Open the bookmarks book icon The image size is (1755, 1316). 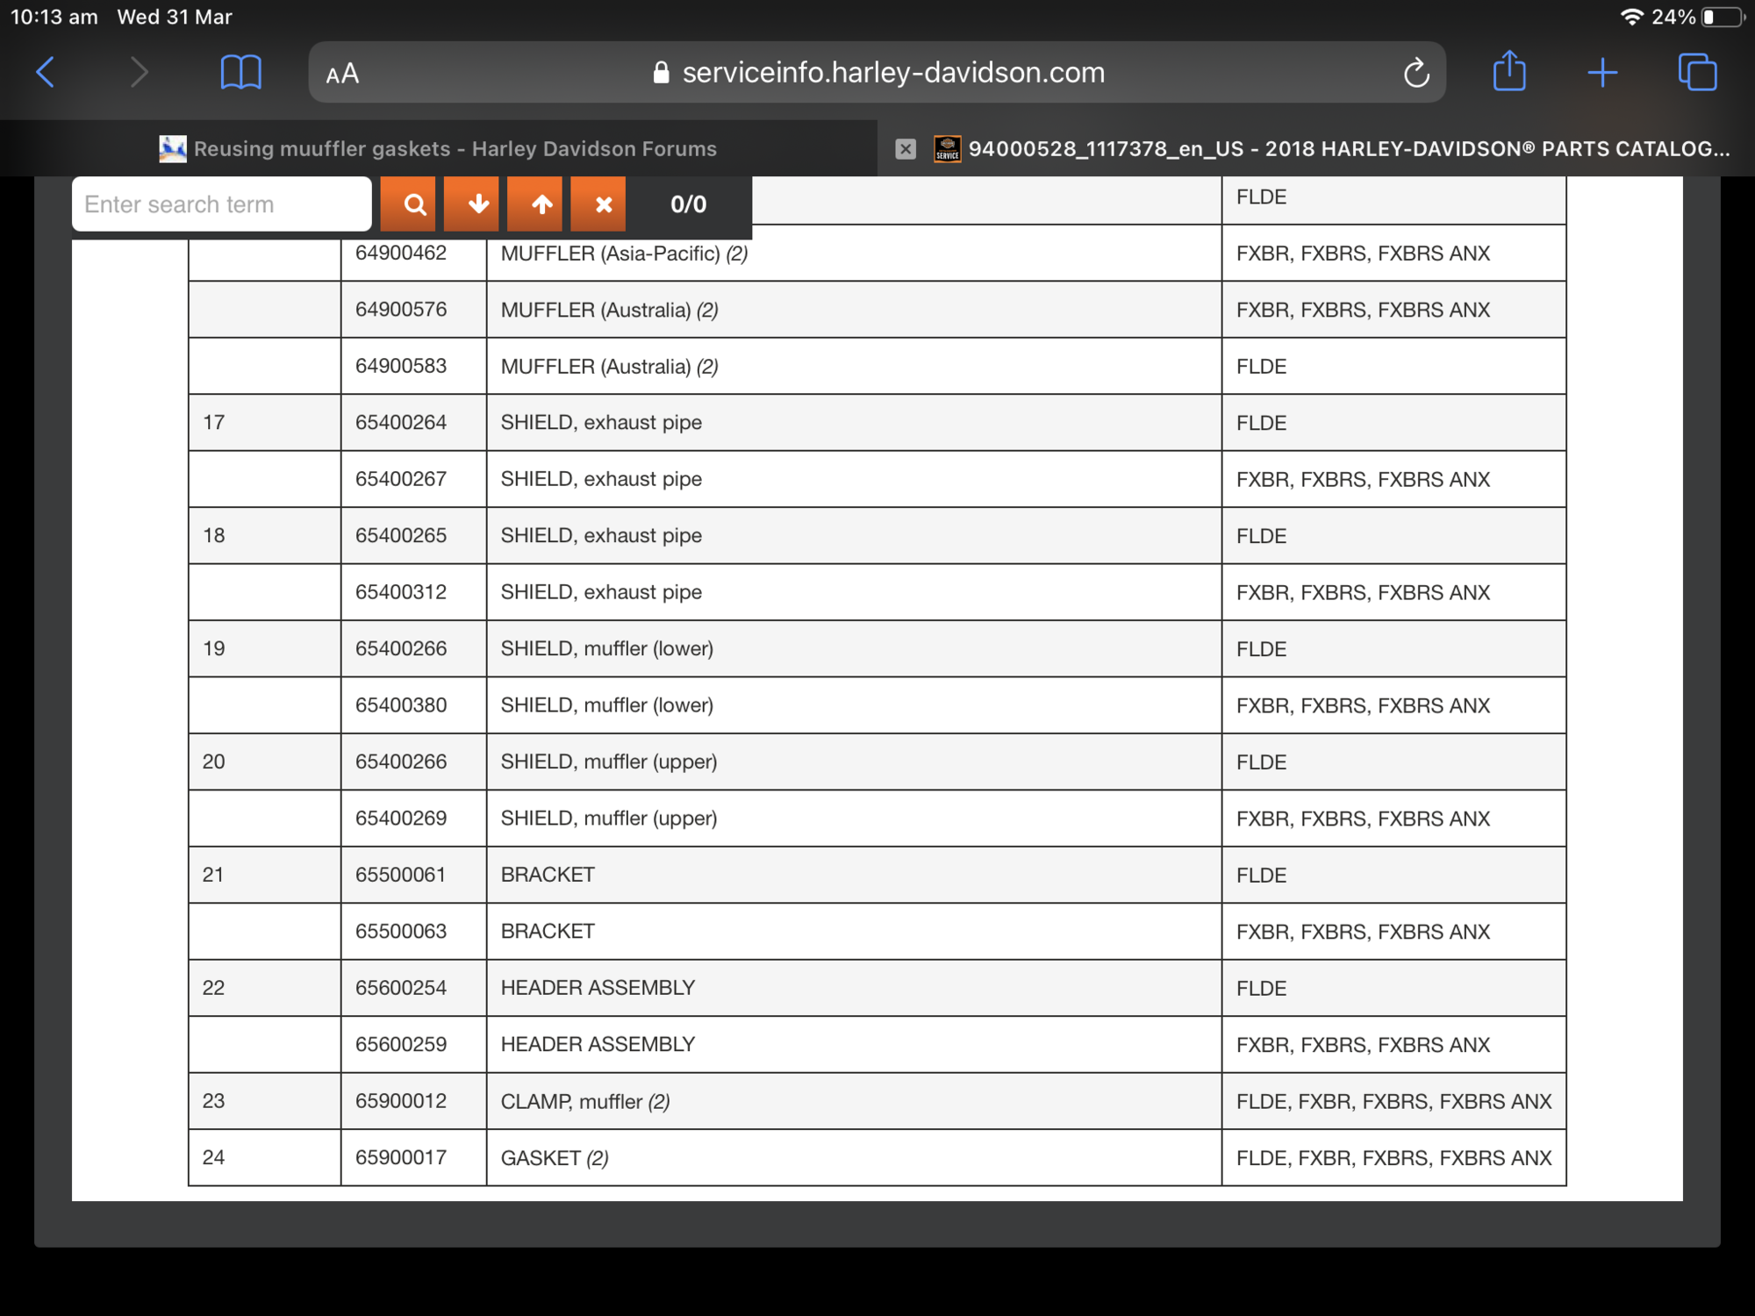(240, 72)
